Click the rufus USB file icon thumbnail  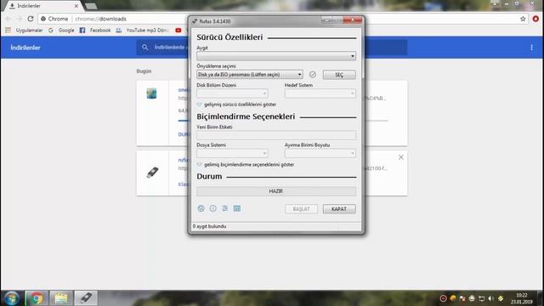[152, 173]
